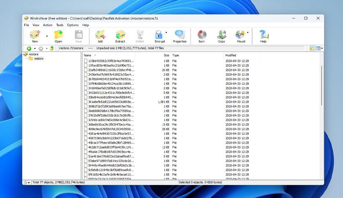Select file 2436e9cd7b9697b418523c55ac4...
This screenshot has height=198, width=343.
pos(111,74)
